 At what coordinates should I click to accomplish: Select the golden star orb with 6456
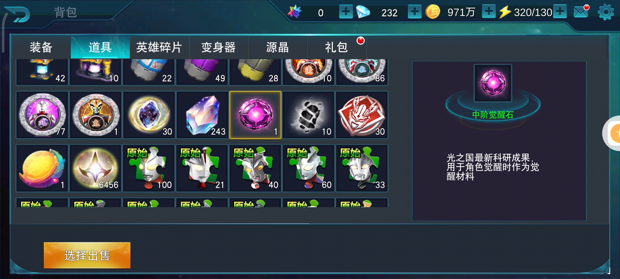pyautogui.click(x=95, y=168)
